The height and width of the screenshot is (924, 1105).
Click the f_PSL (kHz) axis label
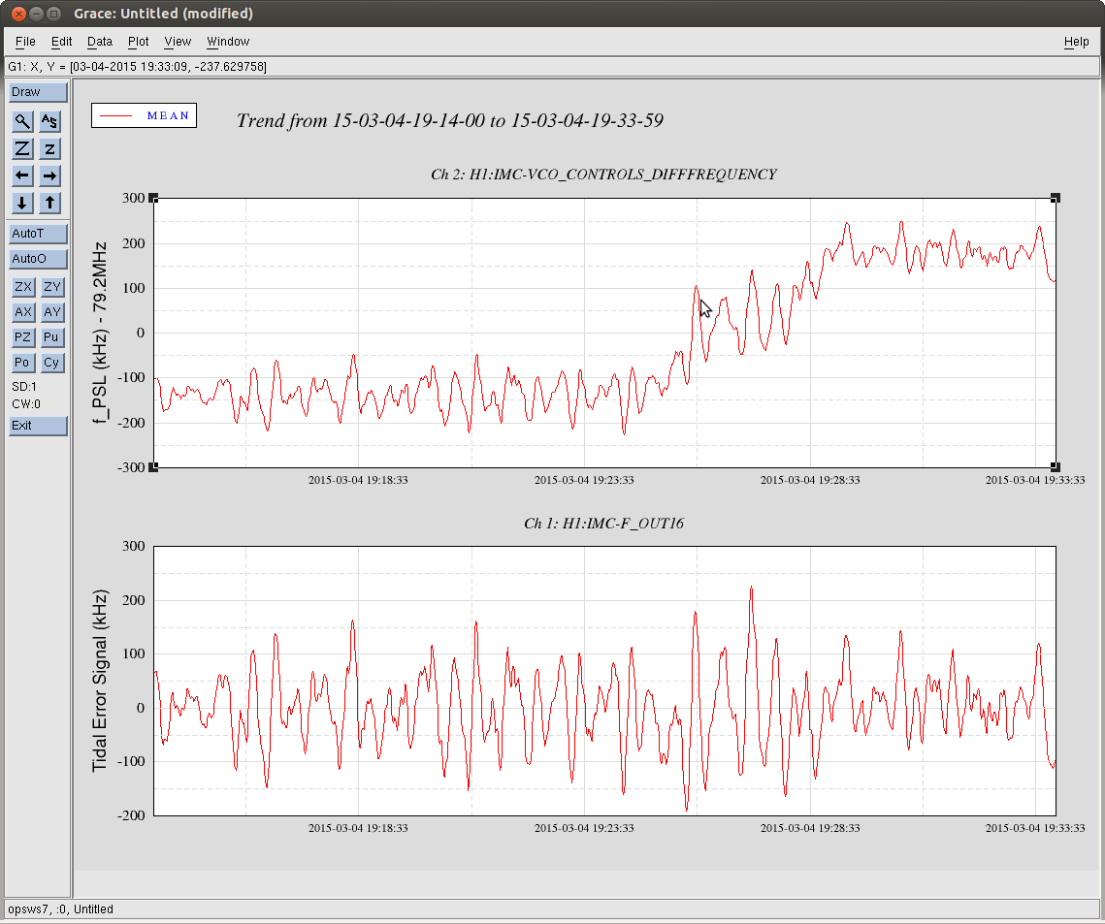point(100,333)
